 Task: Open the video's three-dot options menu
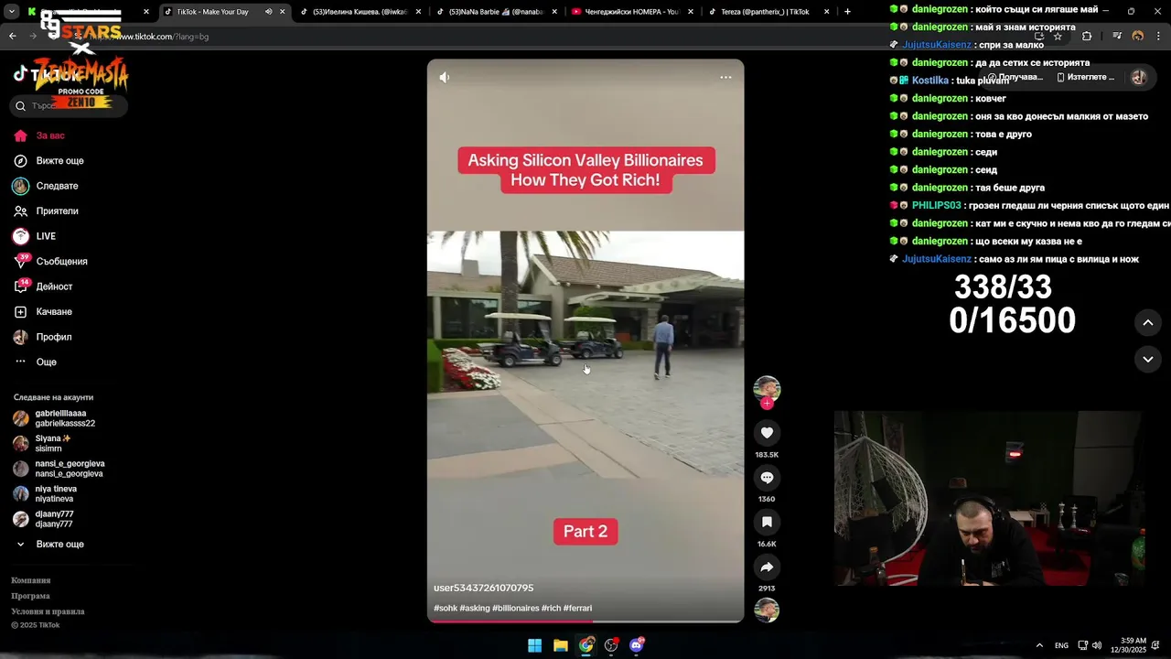pyautogui.click(x=725, y=78)
